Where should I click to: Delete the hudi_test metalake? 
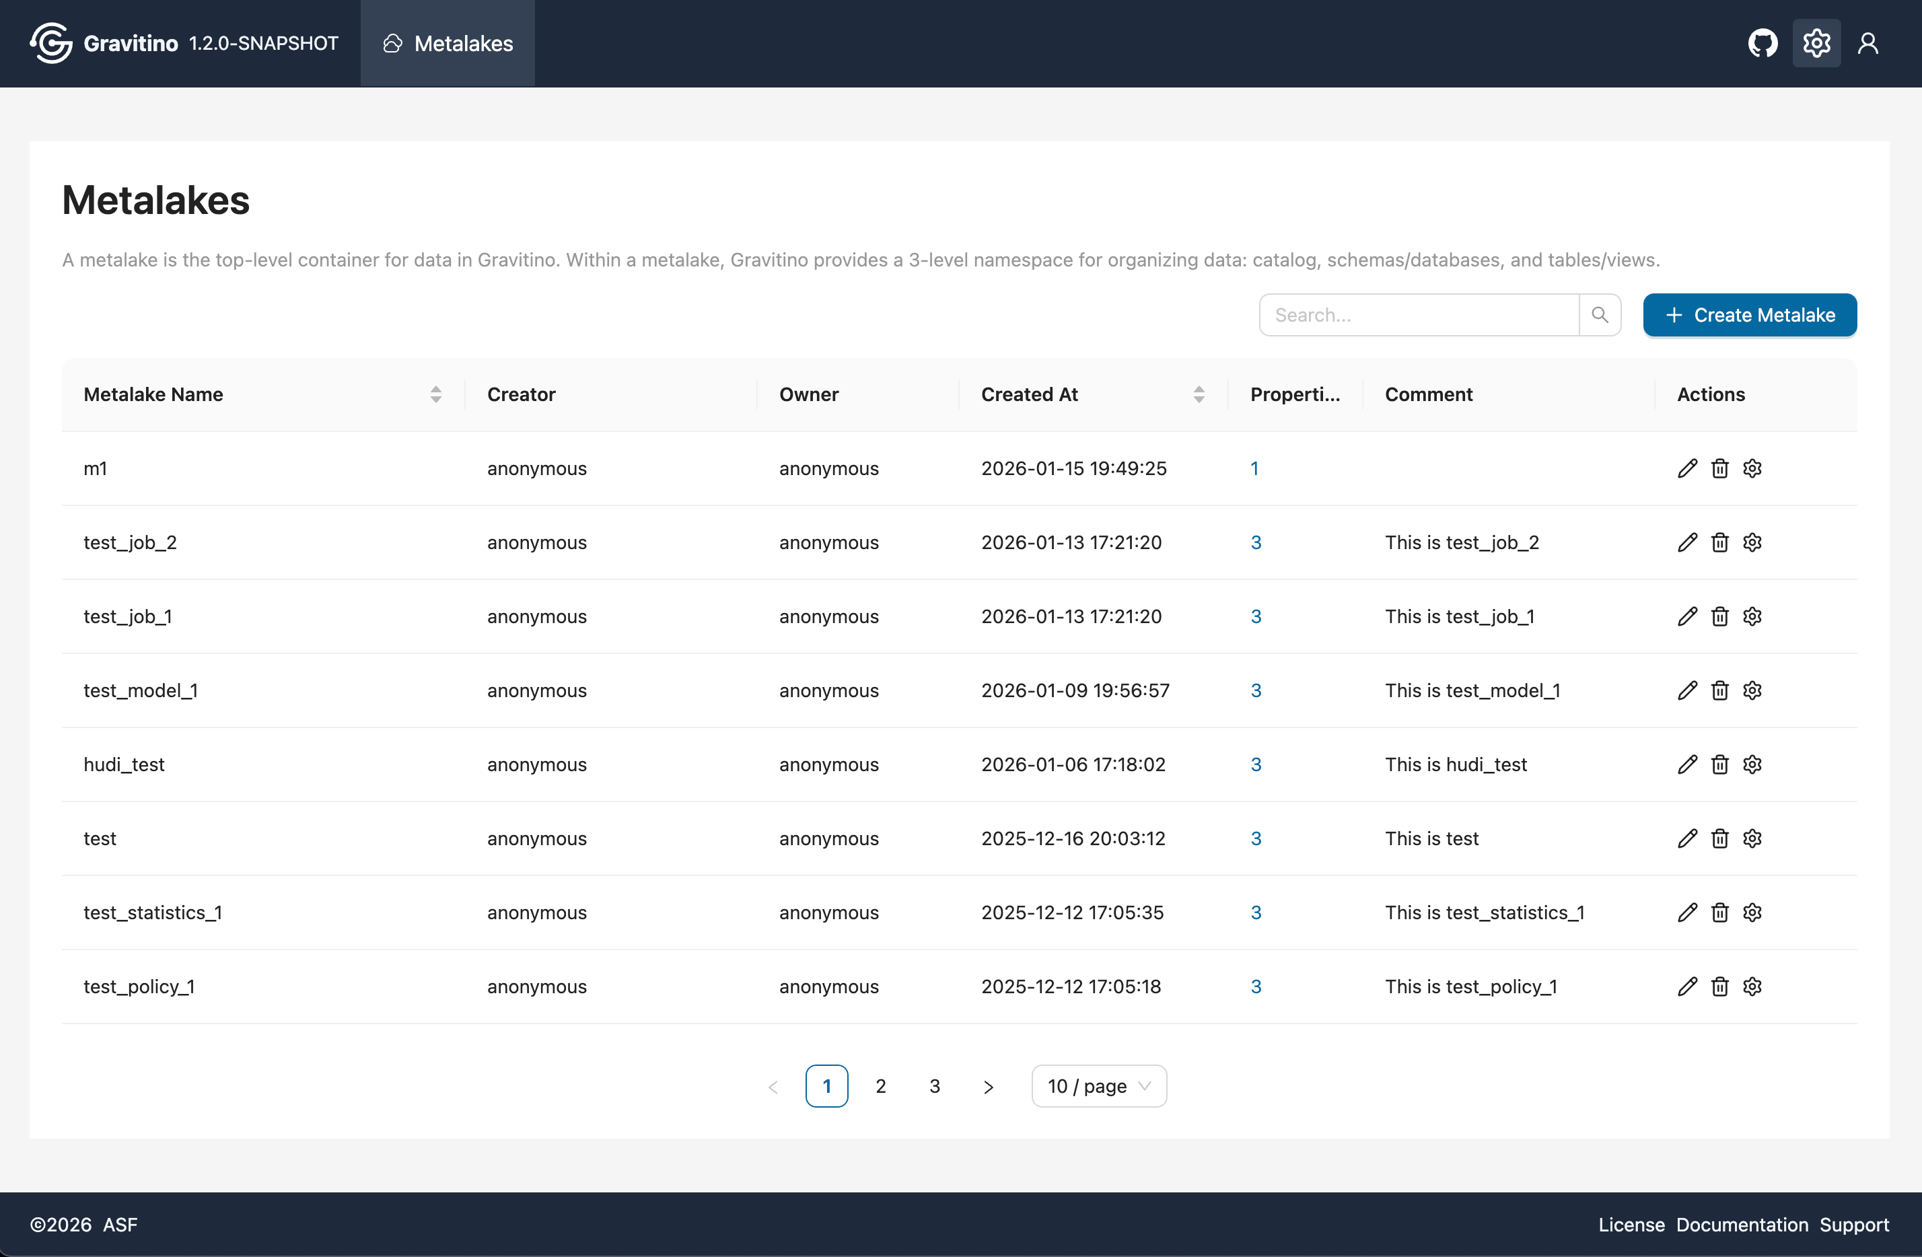[1719, 764]
